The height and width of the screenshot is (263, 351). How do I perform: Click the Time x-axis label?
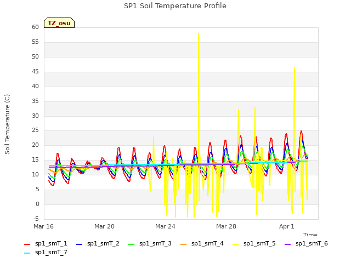pos(310,234)
